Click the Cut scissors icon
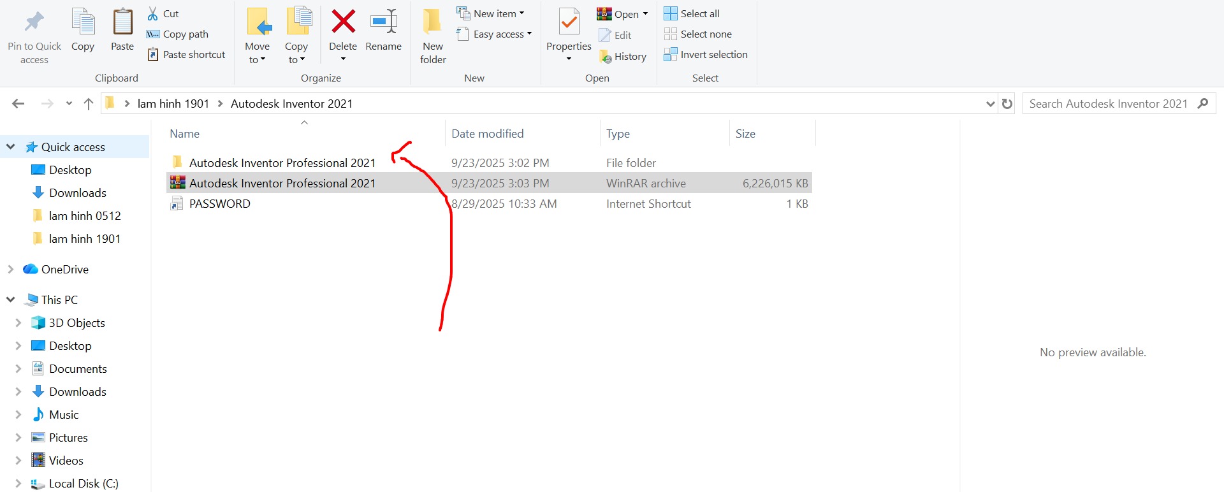The height and width of the screenshot is (492, 1224). click(x=153, y=13)
